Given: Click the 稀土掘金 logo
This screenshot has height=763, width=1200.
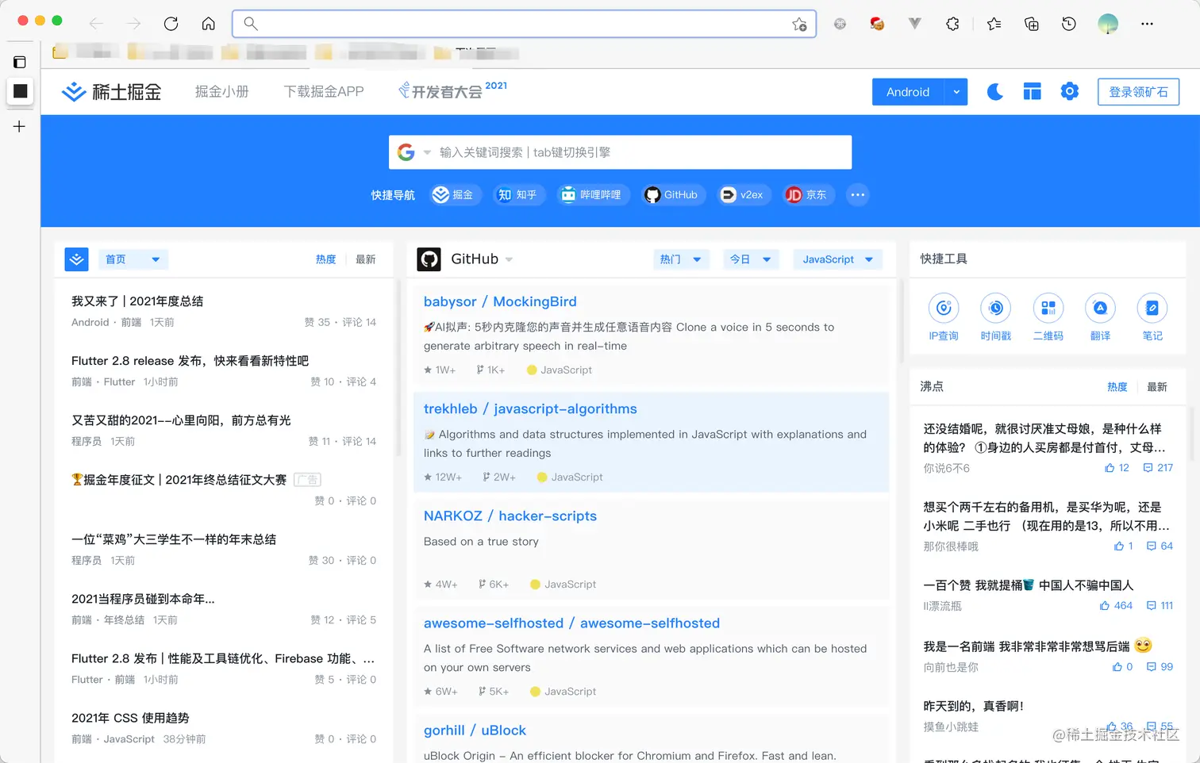Looking at the screenshot, I should pos(112,92).
